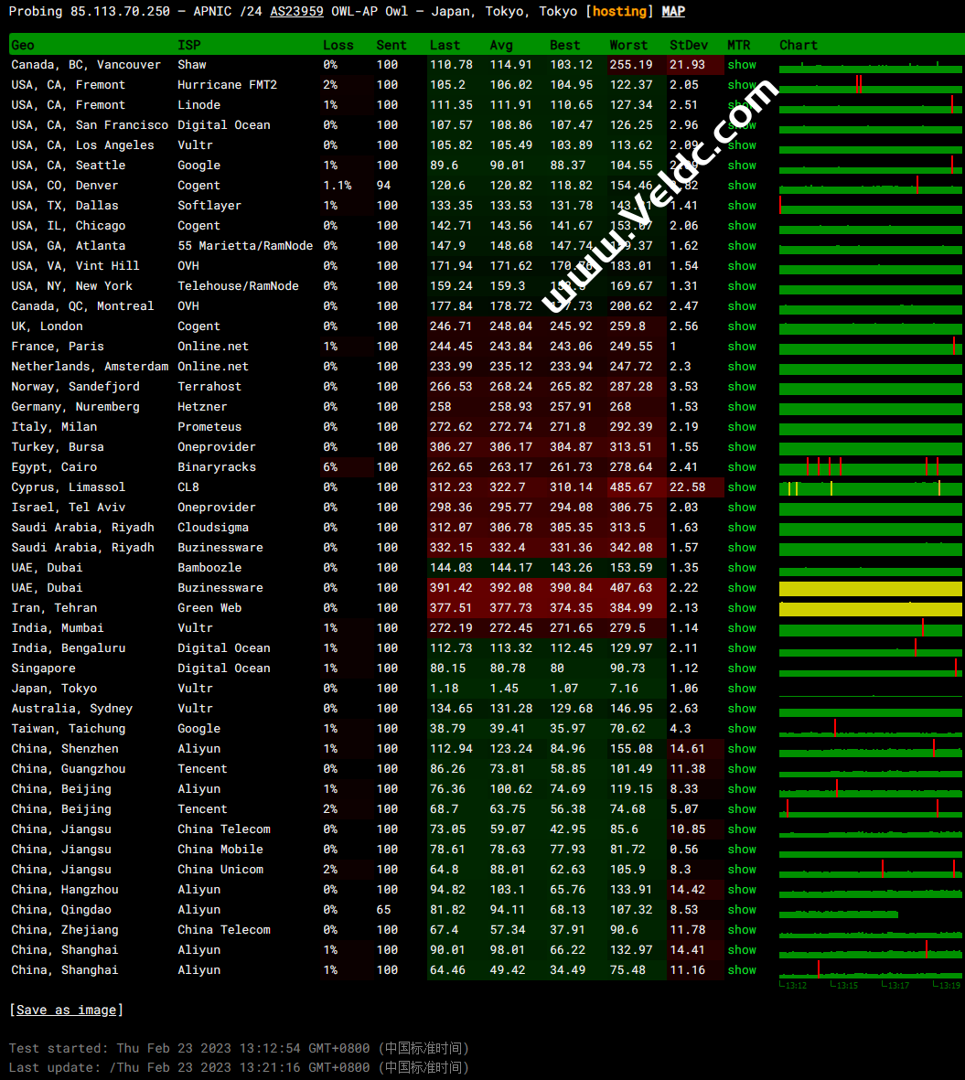Screen dimensions: 965x1080
Task: Click the Egypt Cairo latency chart
Action: 870,468
